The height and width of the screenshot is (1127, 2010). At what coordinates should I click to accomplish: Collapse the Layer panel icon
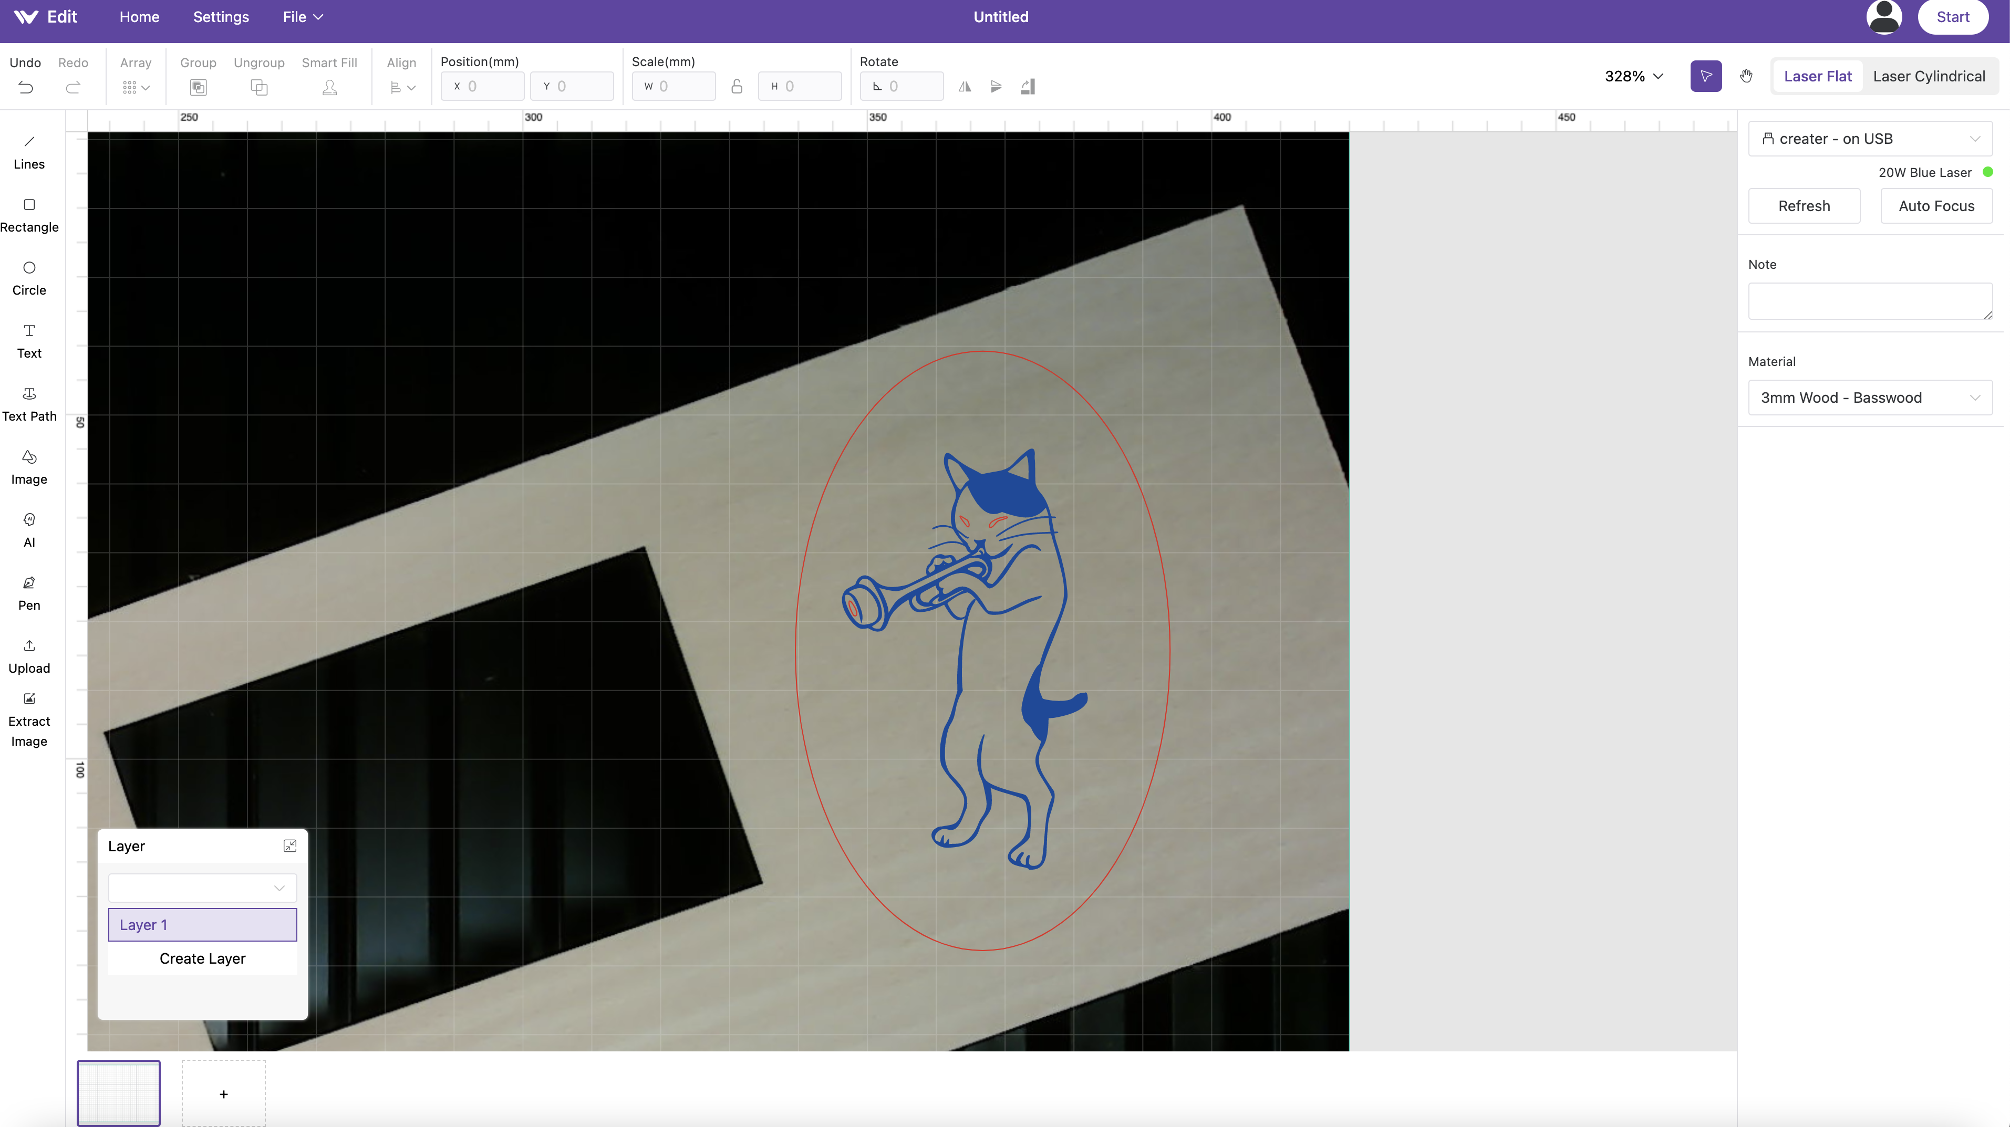pyautogui.click(x=289, y=846)
